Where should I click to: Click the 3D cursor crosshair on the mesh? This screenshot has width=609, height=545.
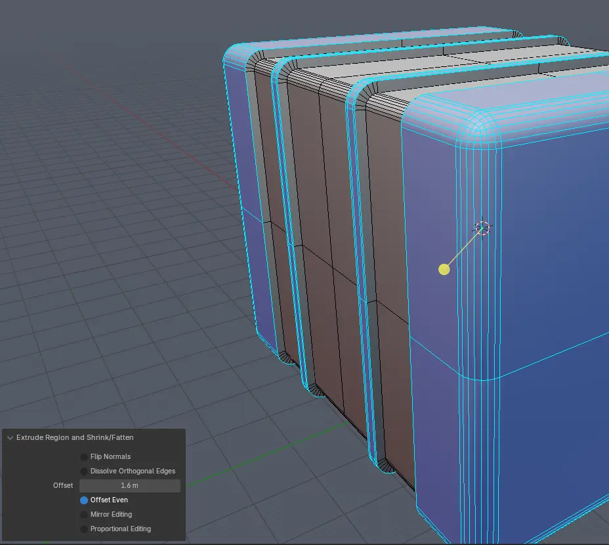[x=483, y=228]
